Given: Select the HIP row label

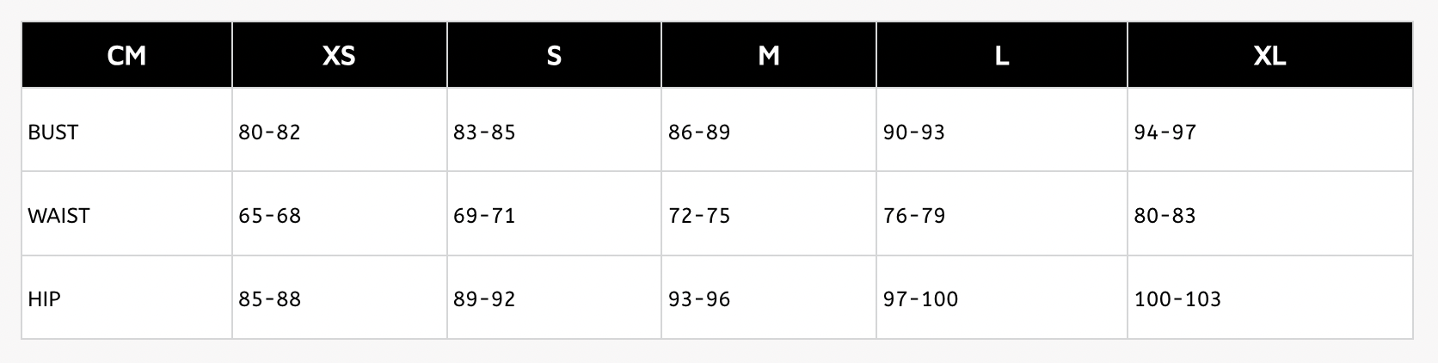Looking at the screenshot, I should pos(44,299).
